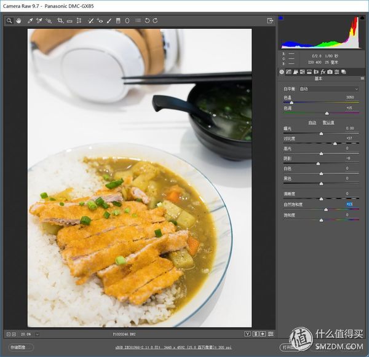
Task: Click the Exposure value field 0.00
Action: point(350,128)
